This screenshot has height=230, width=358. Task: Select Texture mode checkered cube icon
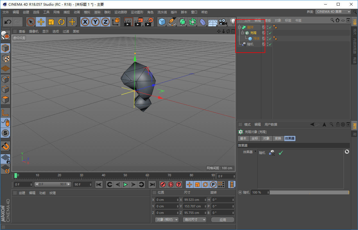[x=5, y=59]
